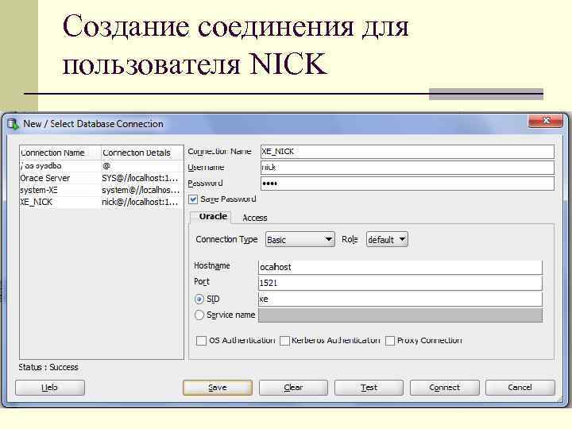
Task: Switch to the Access tab
Action: point(255,218)
